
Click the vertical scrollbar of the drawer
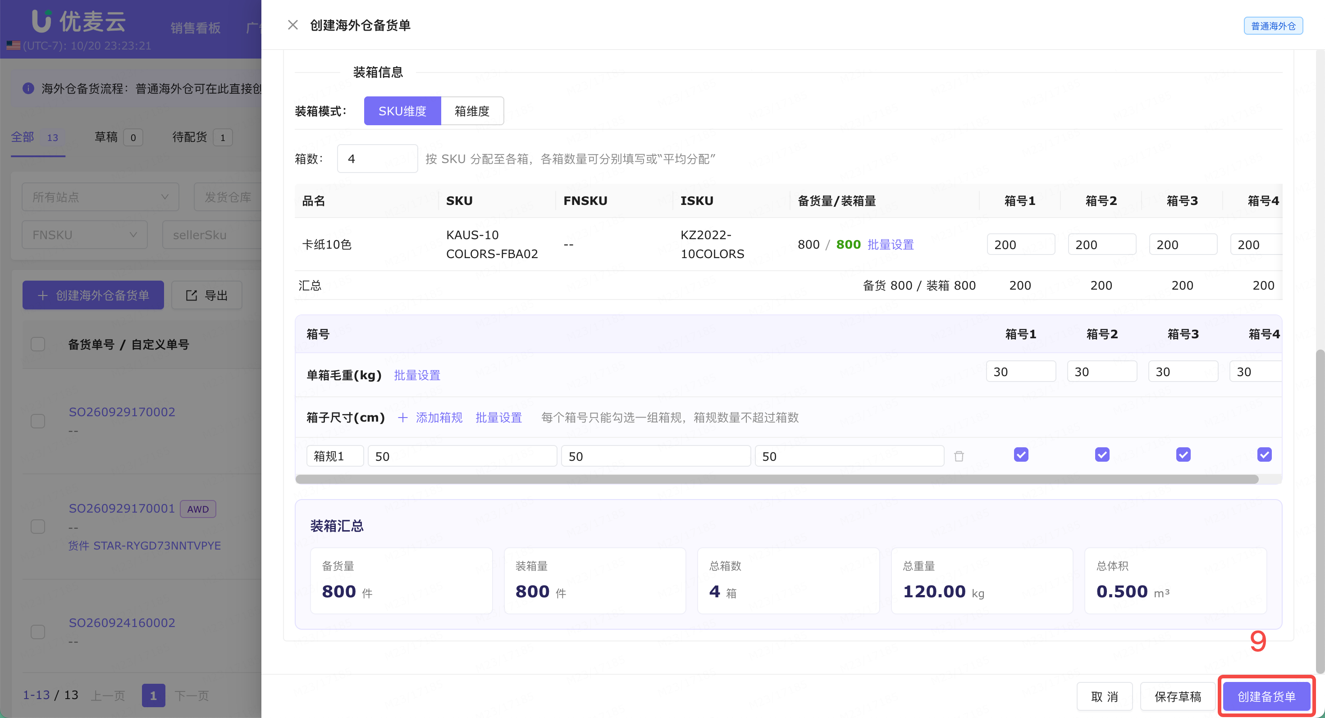coord(1320,511)
